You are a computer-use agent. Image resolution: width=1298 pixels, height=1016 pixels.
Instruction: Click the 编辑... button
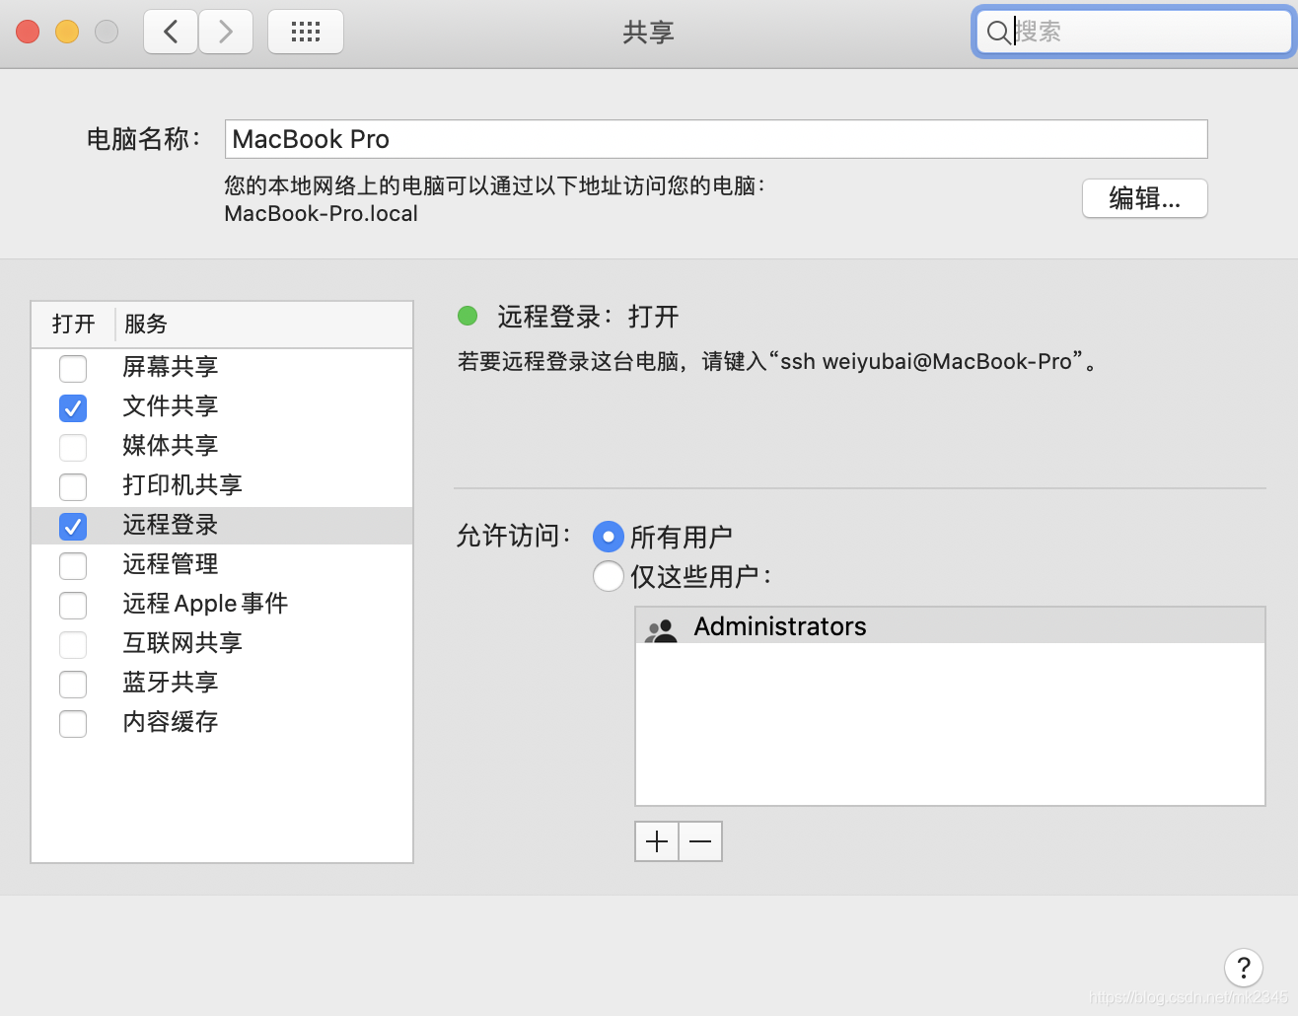click(1144, 198)
